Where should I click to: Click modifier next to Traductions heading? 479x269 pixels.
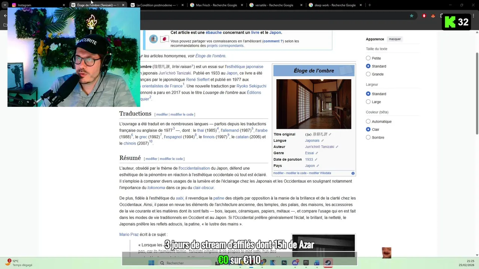[162, 115]
